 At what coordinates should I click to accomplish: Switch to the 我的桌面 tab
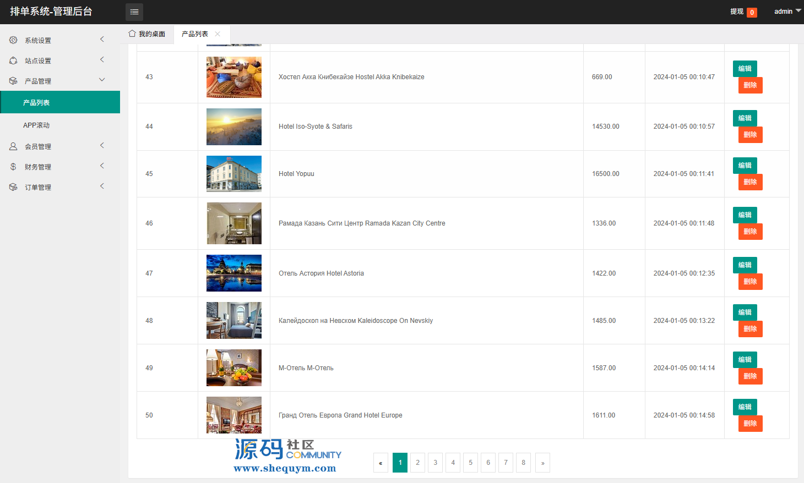tap(147, 34)
